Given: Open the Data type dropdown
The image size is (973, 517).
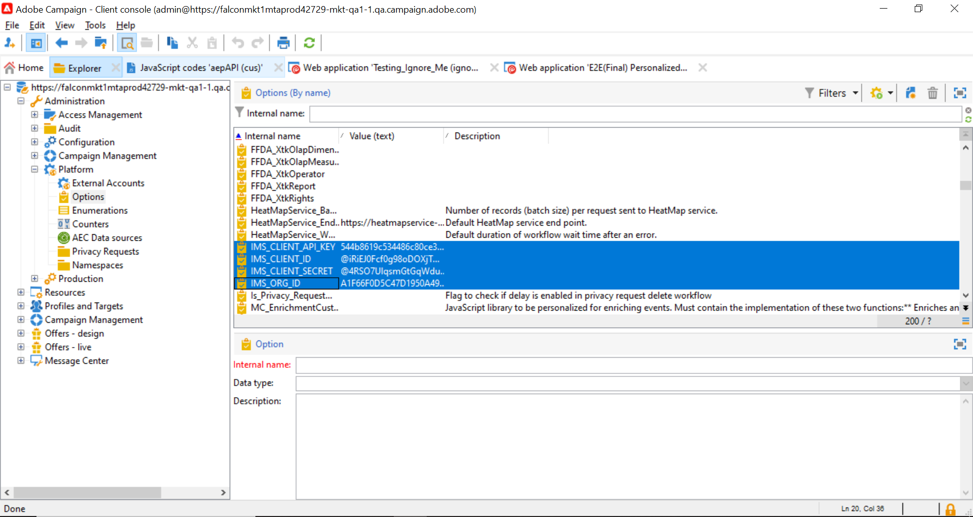Looking at the screenshot, I should click(x=966, y=383).
